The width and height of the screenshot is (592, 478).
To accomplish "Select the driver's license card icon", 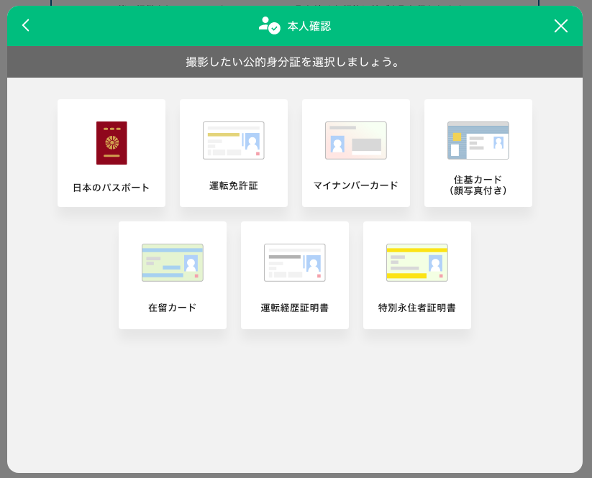I will coord(234,140).
